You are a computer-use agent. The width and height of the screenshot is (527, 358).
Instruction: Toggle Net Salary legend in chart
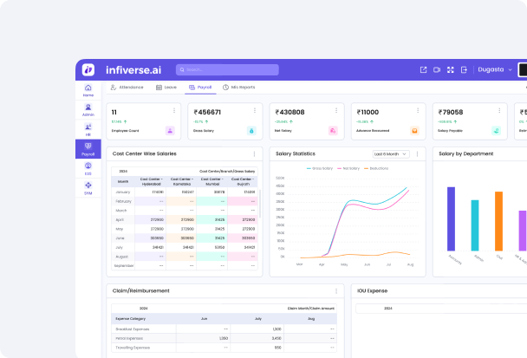coord(348,168)
